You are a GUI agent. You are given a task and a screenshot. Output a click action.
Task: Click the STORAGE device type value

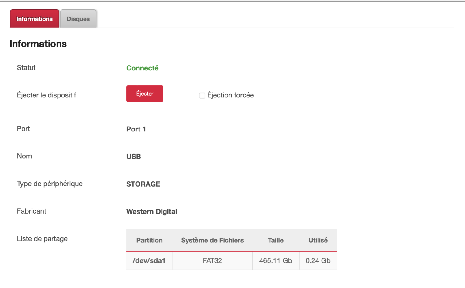pos(143,184)
